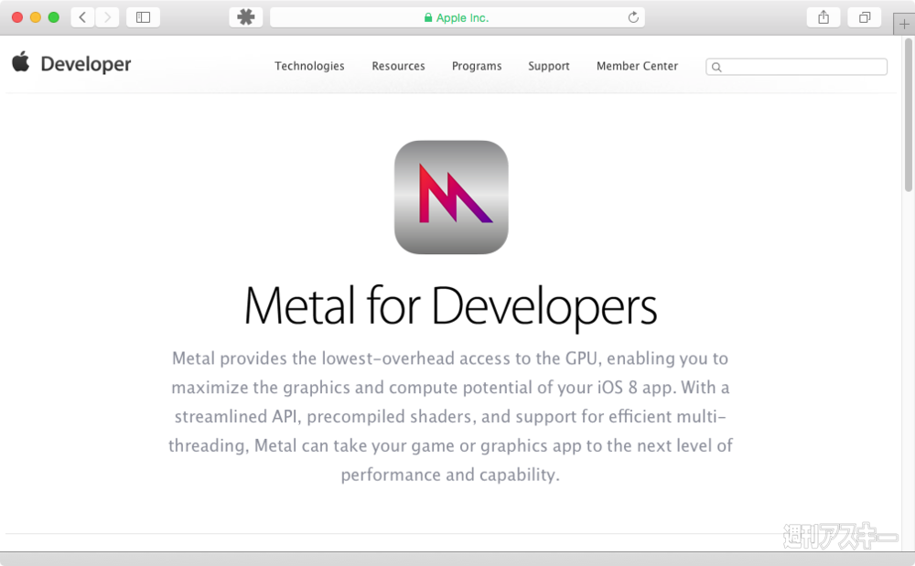Enter full screen with green button
The width and height of the screenshot is (915, 566).
[54, 17]
